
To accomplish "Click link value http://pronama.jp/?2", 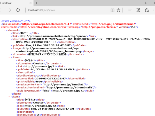I will pyautogui.click(x=40, y=106).
